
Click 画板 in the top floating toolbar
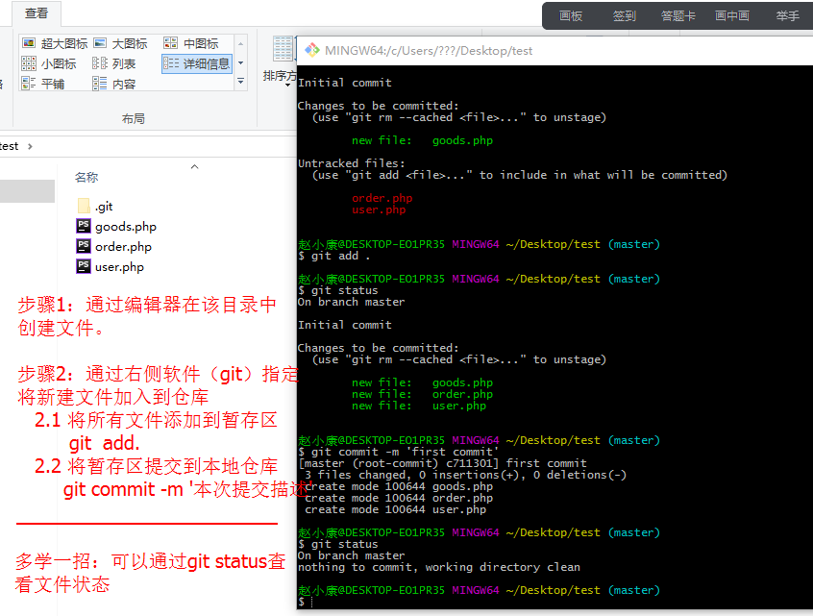(571, 15)
